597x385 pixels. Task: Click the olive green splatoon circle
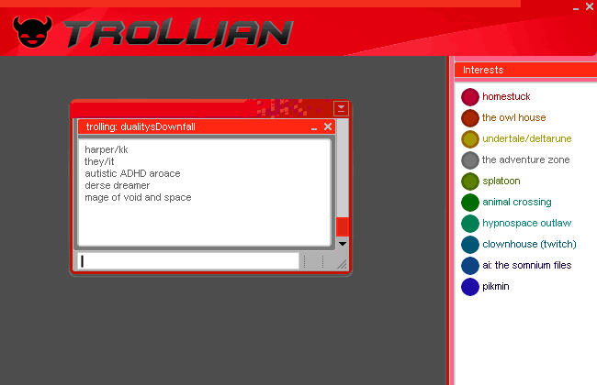[470, 181]
